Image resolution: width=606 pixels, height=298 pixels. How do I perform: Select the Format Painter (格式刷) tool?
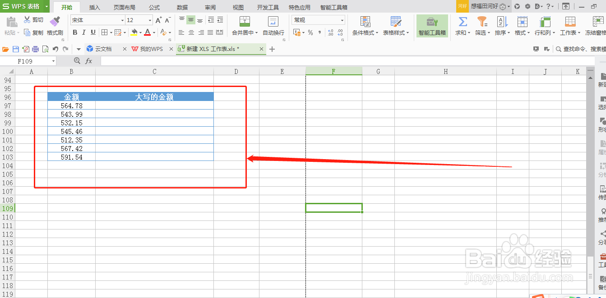coord(55,21)
